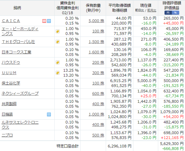Viewport: 185px width, 151px height.
Task: Select CAICA's +45,000 円 profit value
Action: [x=173, y=23]
